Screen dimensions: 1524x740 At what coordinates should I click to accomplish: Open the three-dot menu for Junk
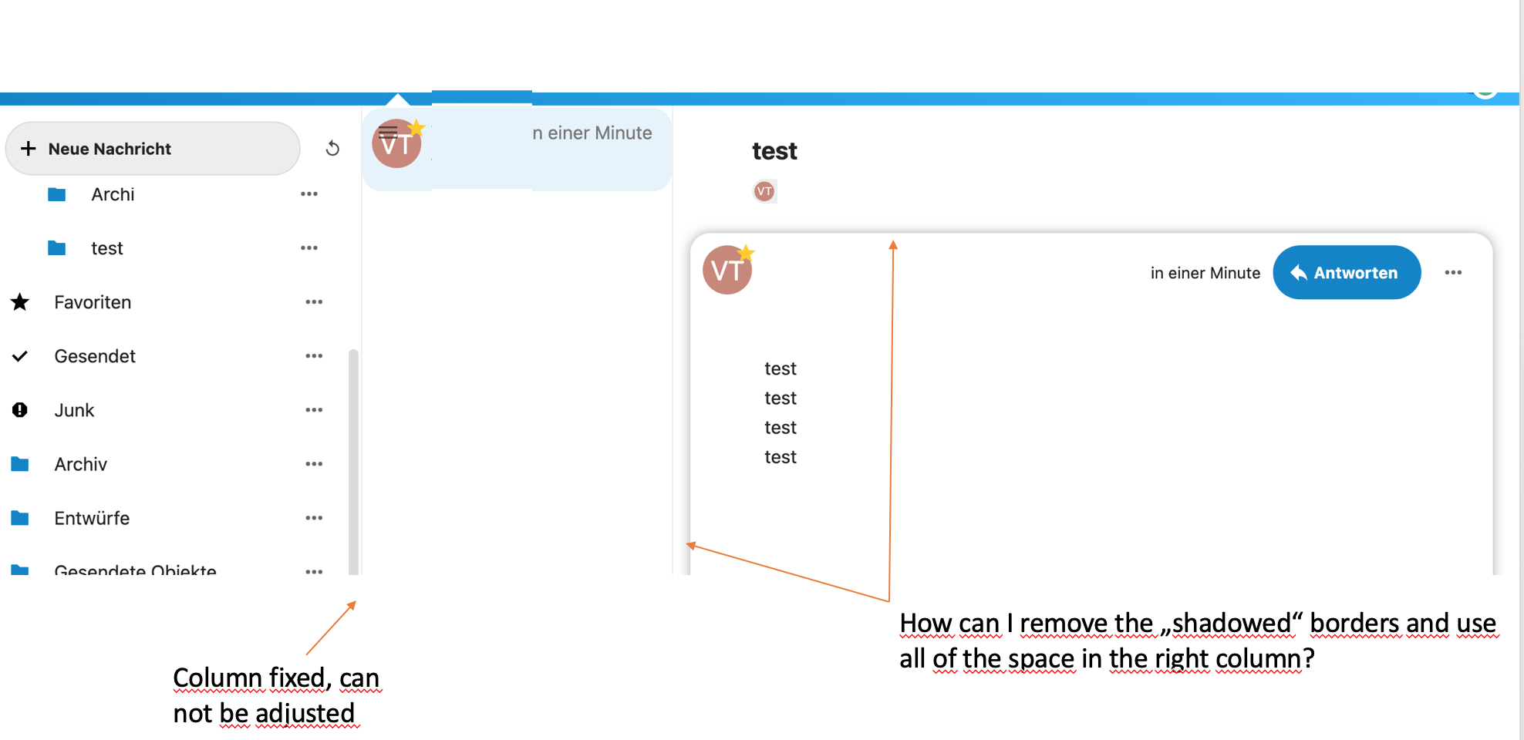pyautogui.click(x=314, y=410)
